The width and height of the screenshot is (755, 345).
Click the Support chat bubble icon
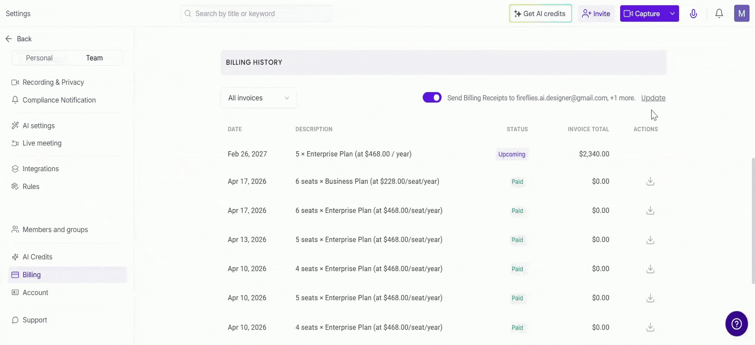(15, 320)
